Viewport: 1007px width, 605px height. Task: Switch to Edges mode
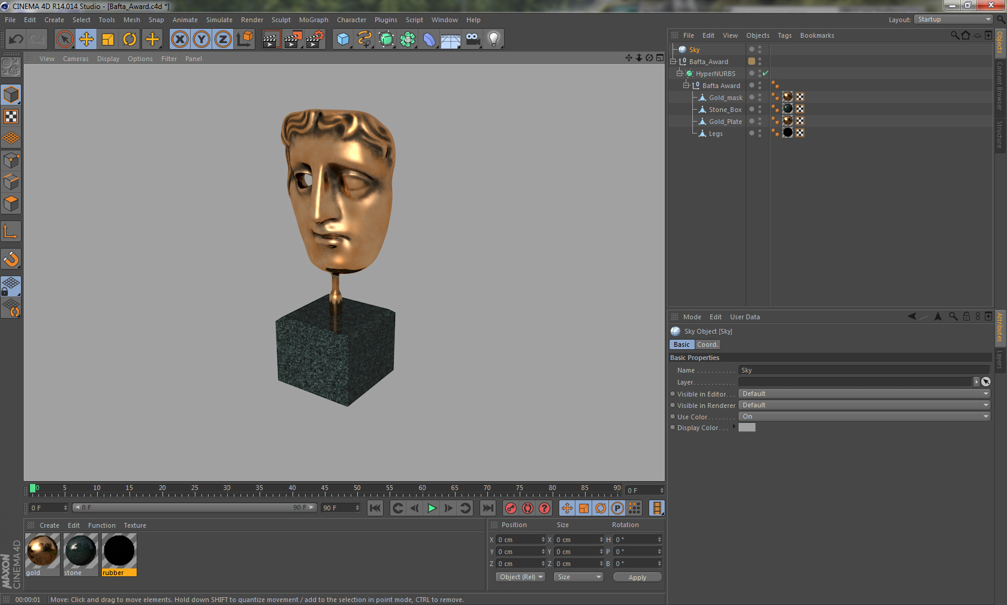11,182
